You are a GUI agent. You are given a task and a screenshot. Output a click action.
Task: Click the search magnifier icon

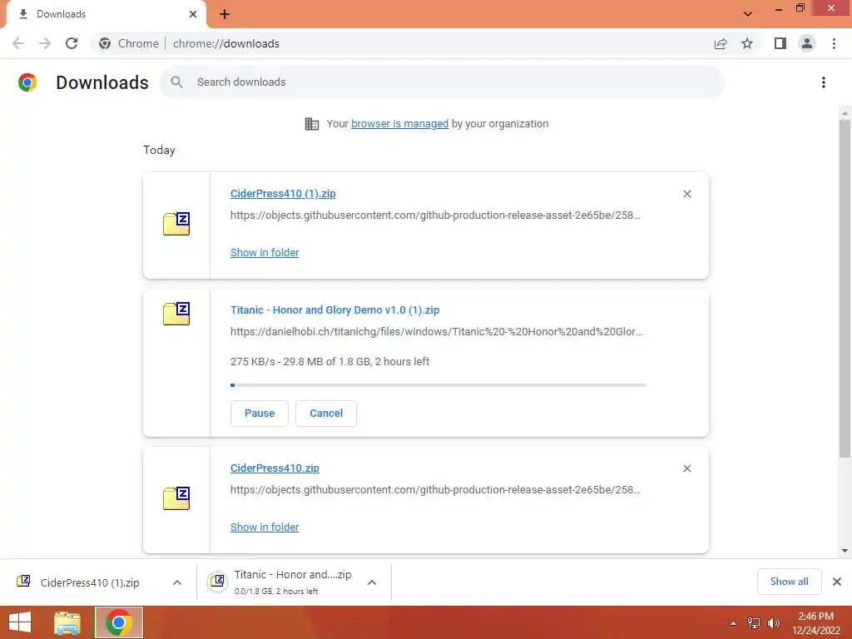click(176, 82)
